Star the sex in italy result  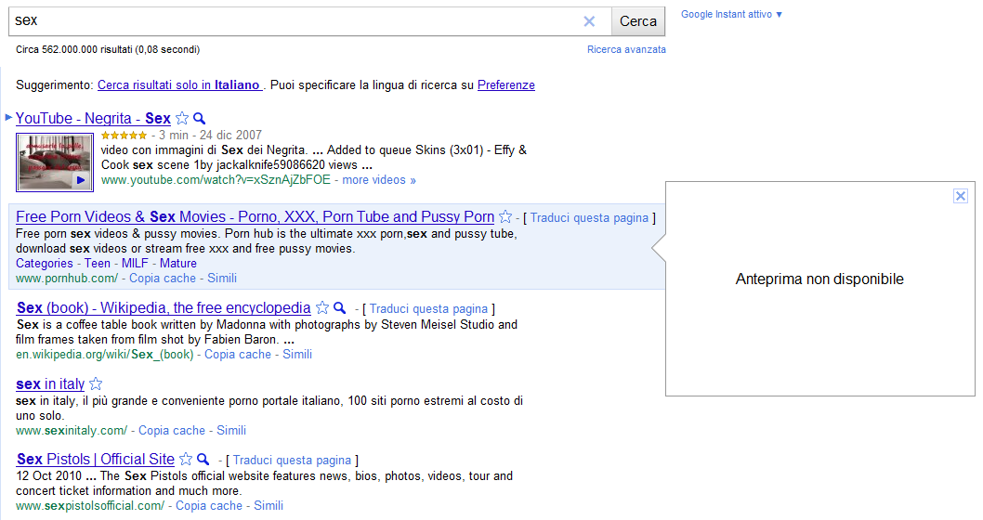[96, 383]
